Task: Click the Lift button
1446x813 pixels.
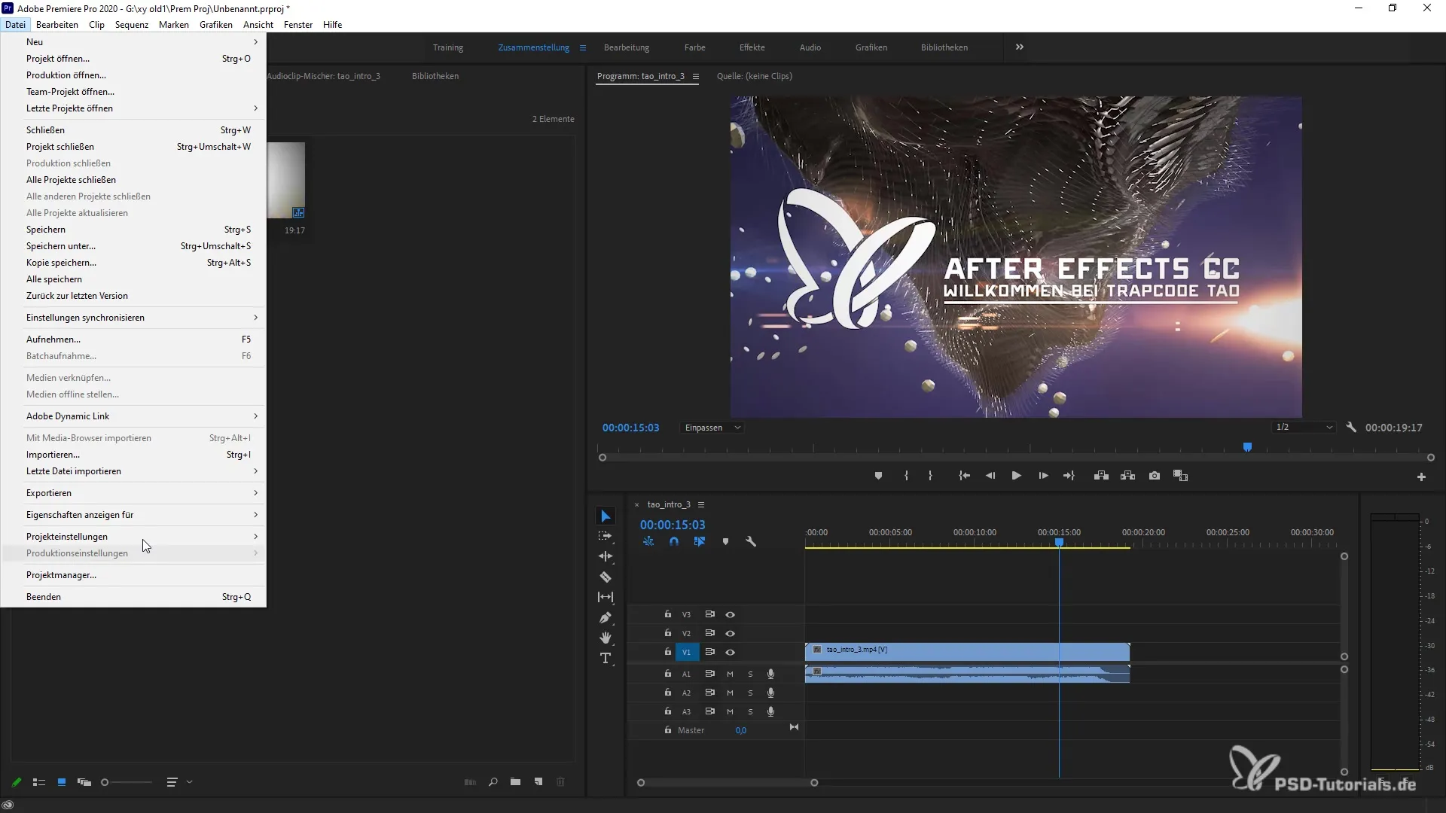Action: (x=1101, y=476)
